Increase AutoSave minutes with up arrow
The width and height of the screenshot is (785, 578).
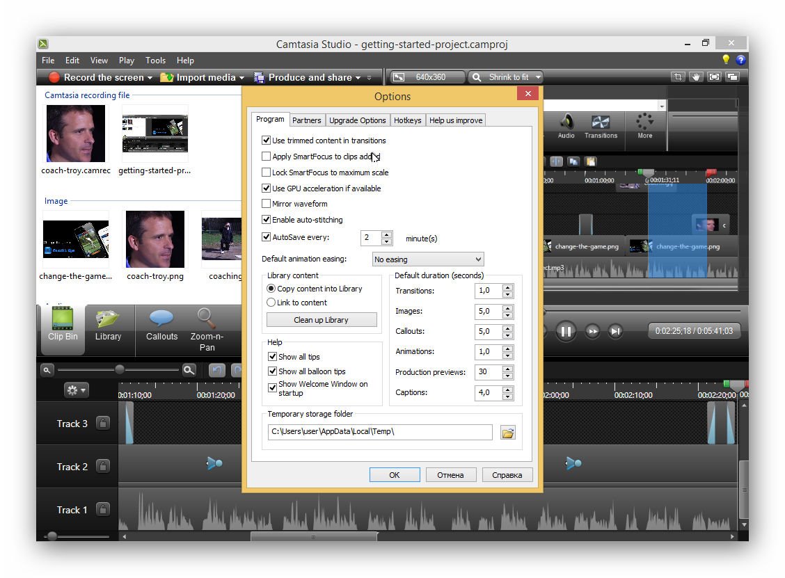click(x=386, y=234)
